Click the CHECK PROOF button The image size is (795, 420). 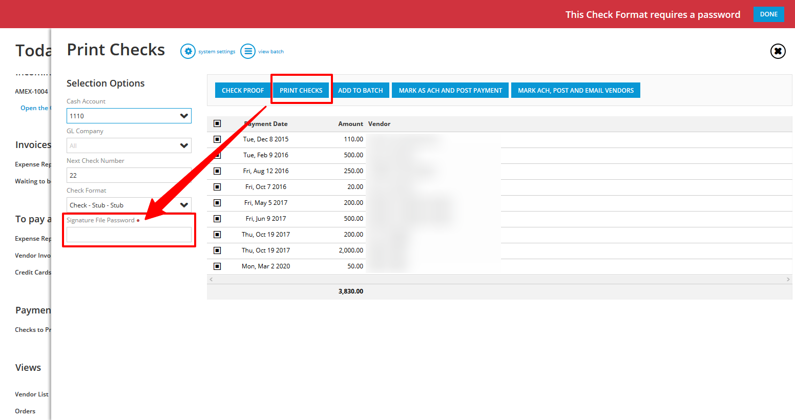coord(243,90)
